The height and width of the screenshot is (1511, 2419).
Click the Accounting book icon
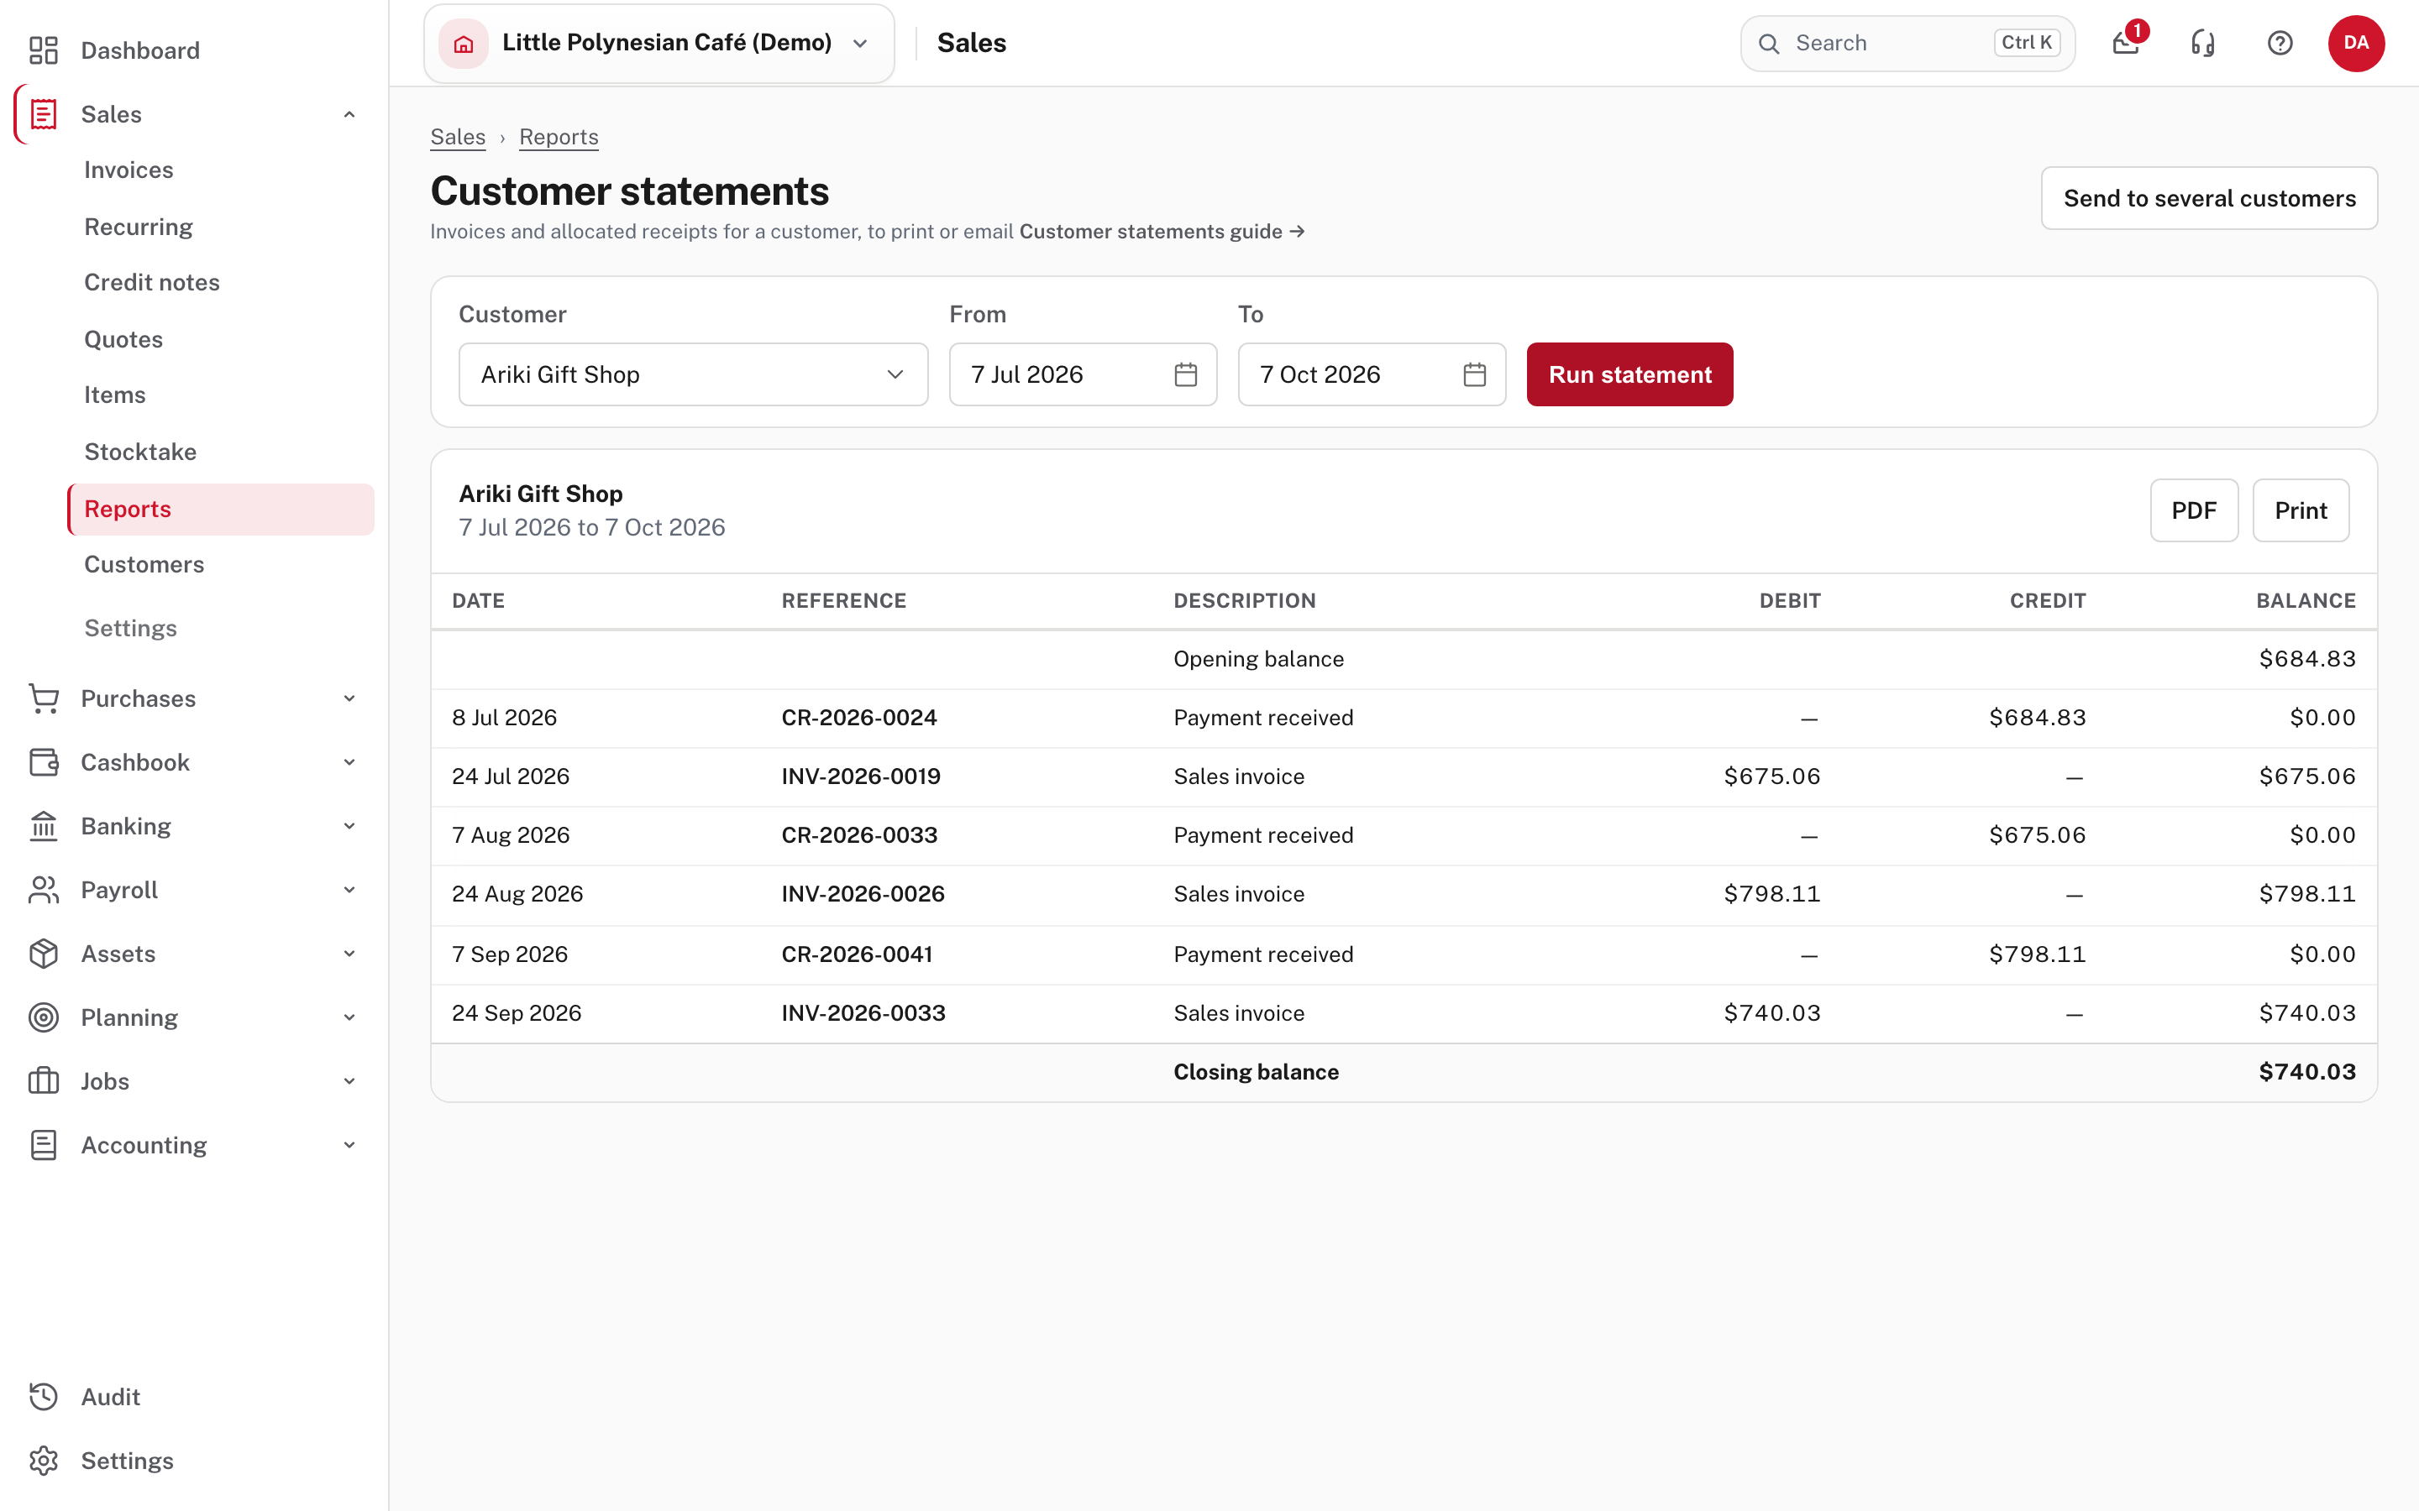(43, 1145)
